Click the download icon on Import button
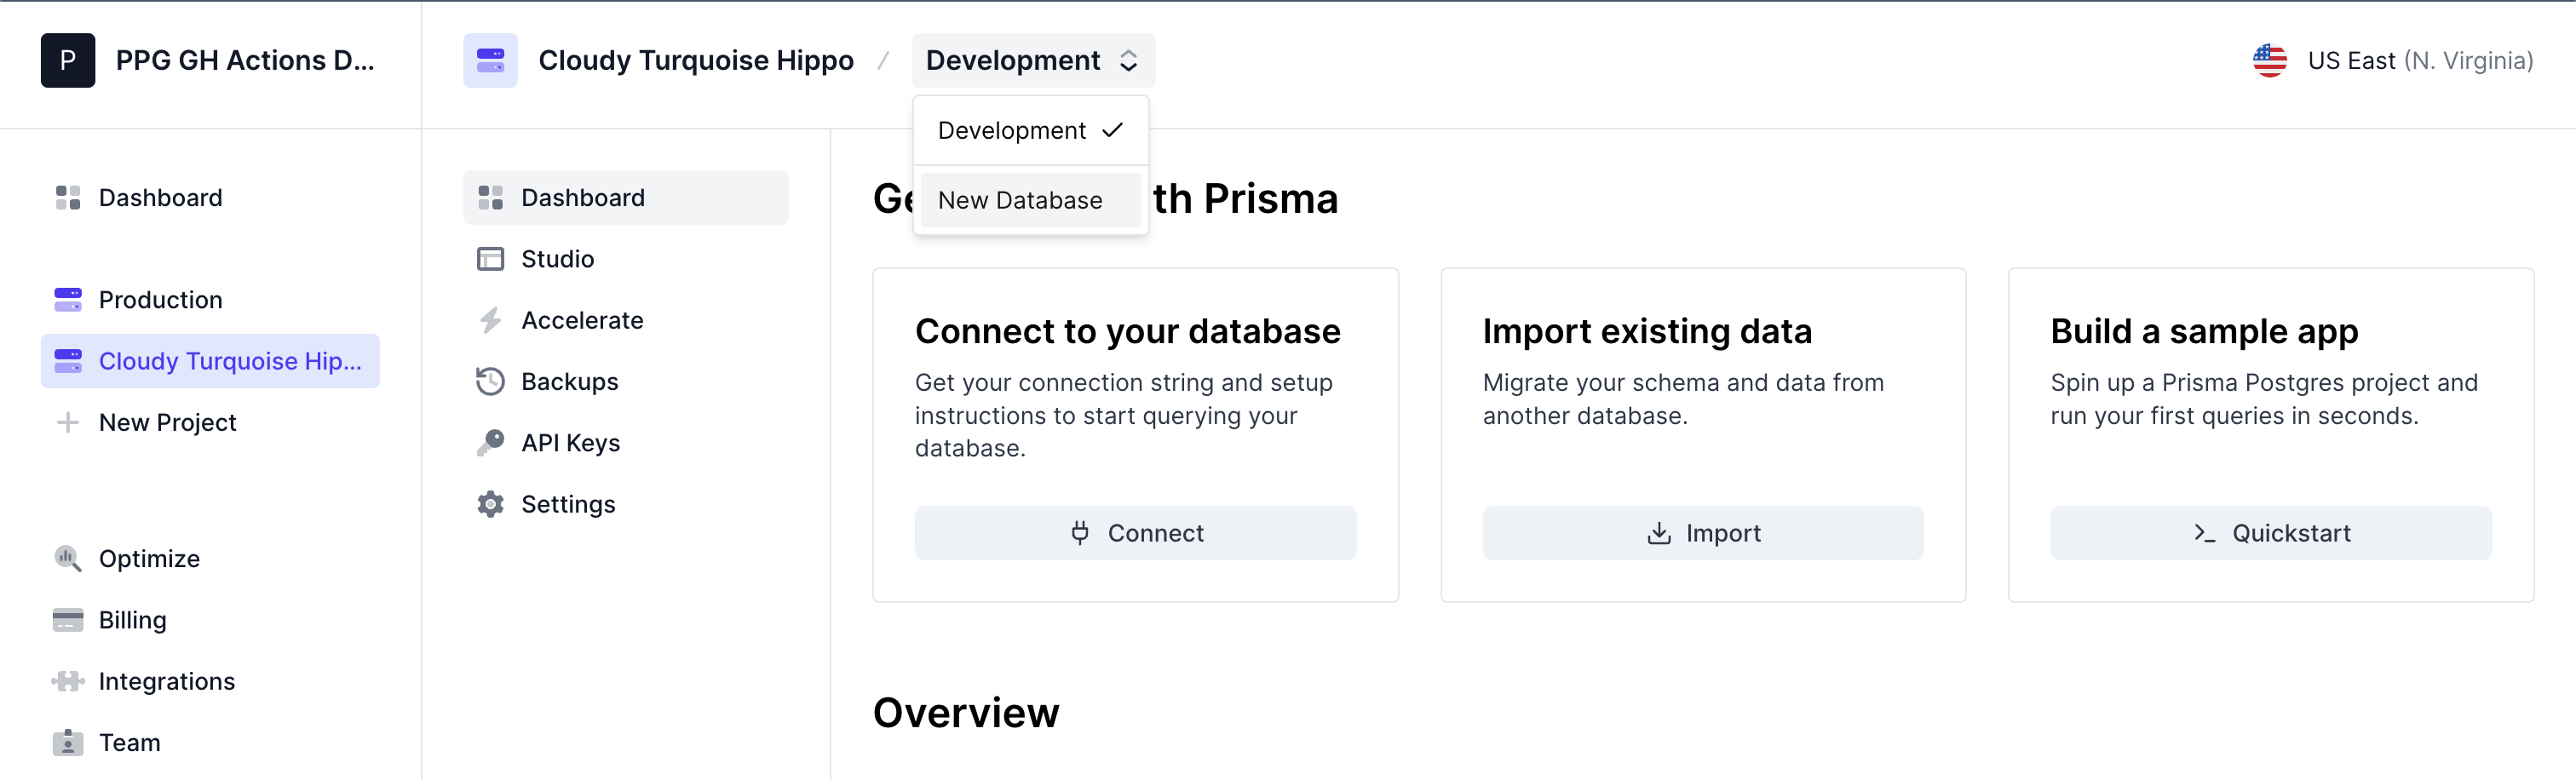 tap(1659, 533)
